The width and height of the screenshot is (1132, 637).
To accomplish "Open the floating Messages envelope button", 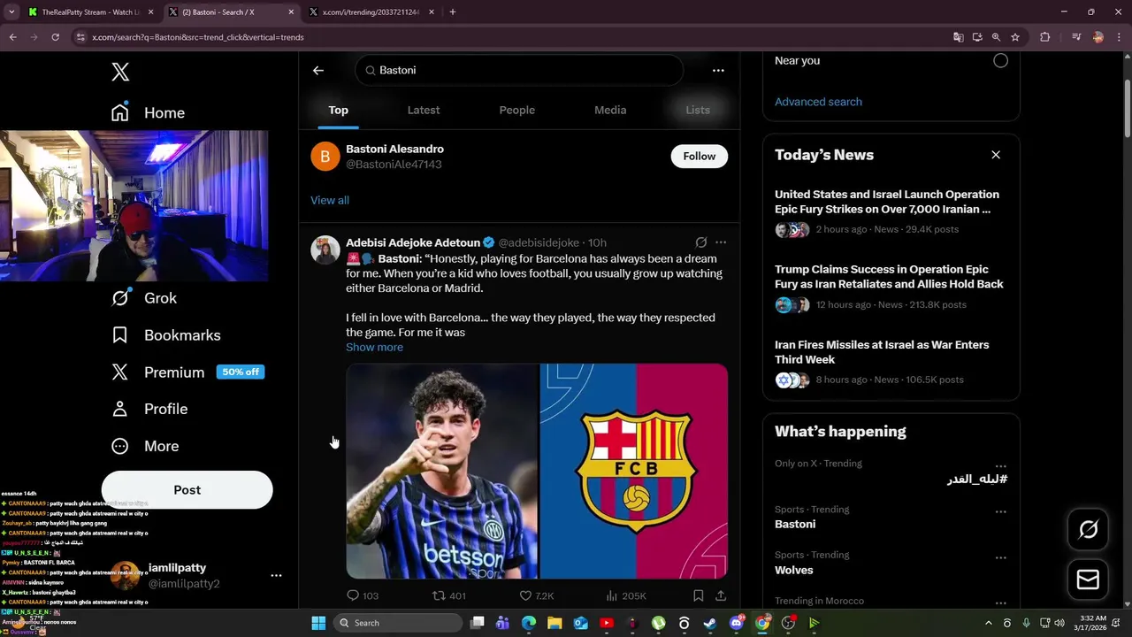I will point(1088,579).
